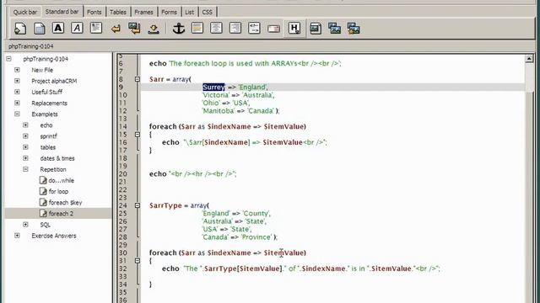This screenshot has width=540, height=303.
Task: Select the Exercise Answers tree label
Action: [54, 236]
